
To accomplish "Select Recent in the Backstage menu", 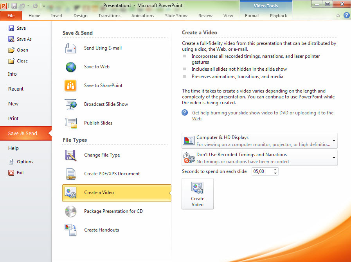I will tap(16, 89).
